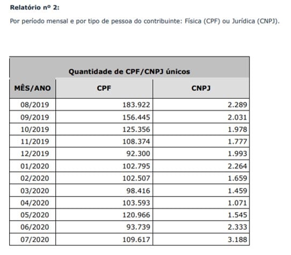Image resolution: width=291 pixels, height=255 pixels.
Task: Click the CNPJ value 1.659
Action: tap(237, 178)
